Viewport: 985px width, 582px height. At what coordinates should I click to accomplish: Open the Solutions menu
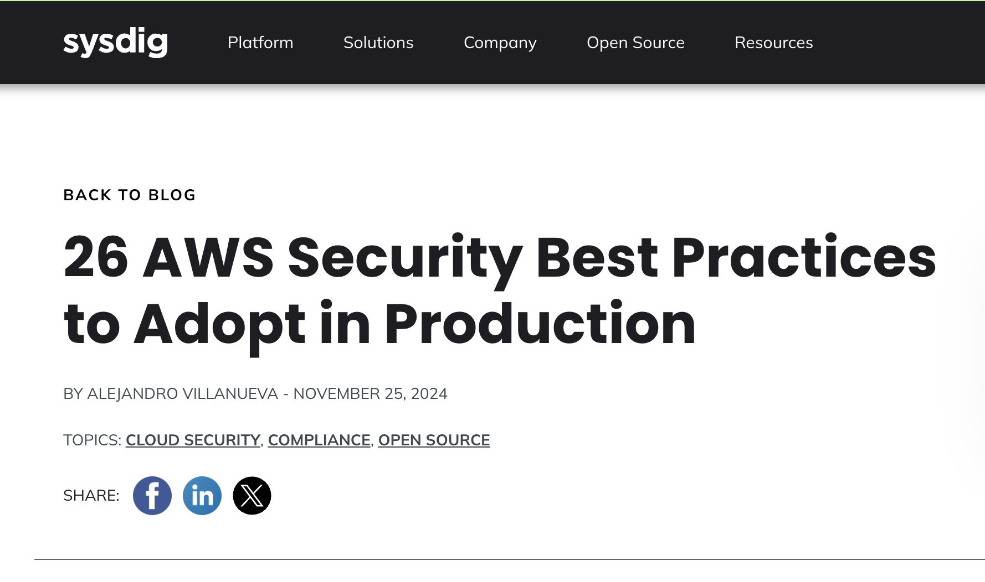(x=378, y=43)
